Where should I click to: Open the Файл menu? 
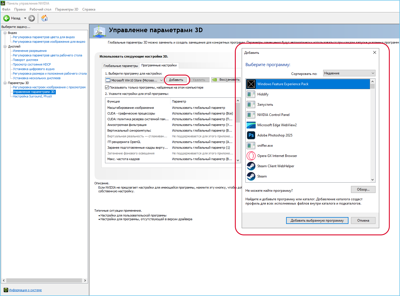click(x=6, y=9)
